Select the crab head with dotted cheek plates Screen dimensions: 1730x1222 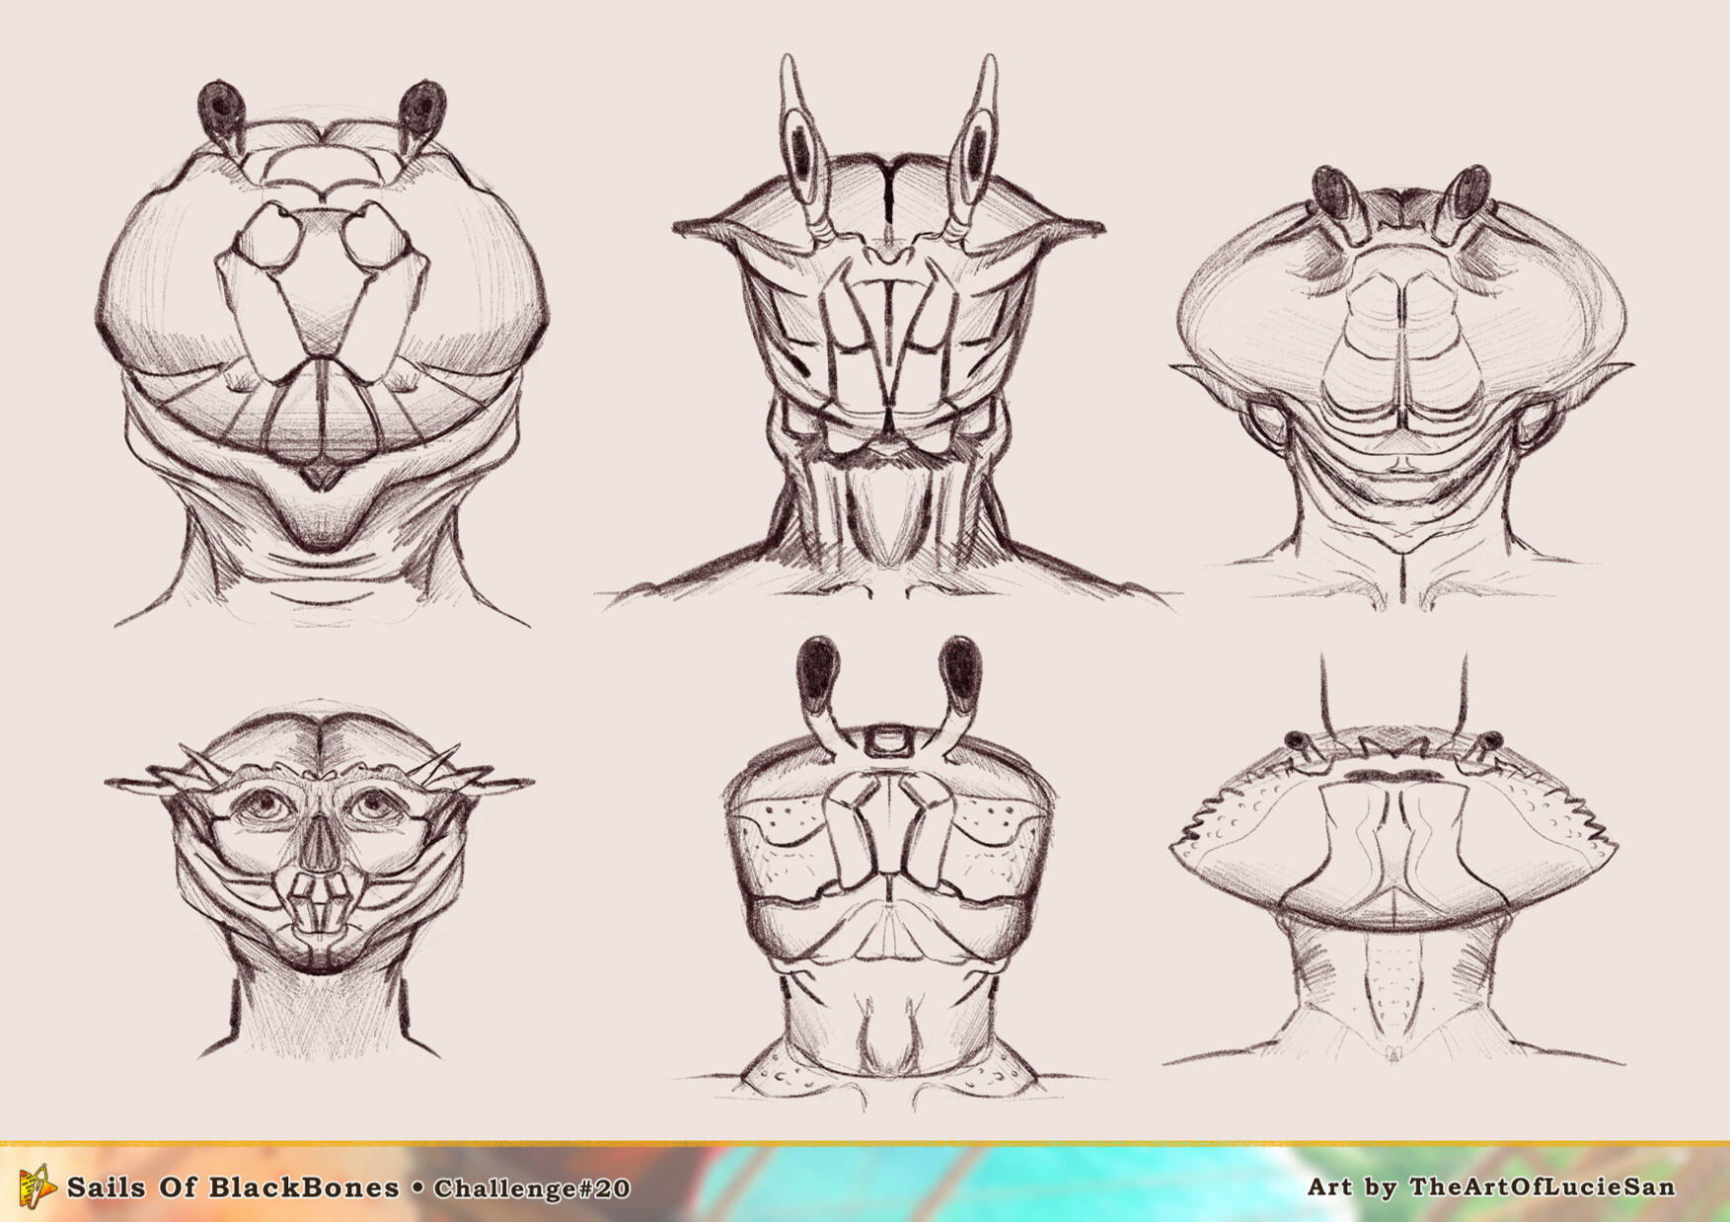click(888, 869)
